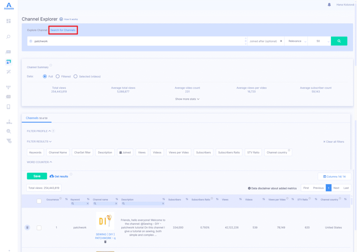Select the search magnifier icon in sidebar
Image resolution: width=357 pixels, height=252 pixels.
[x=8, y=37]
